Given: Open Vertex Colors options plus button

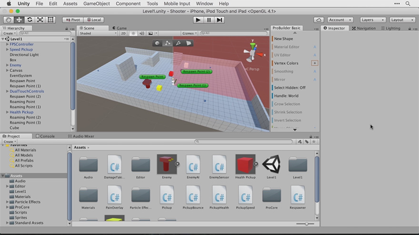Looking at the screenshot, I should coord(315,63).
